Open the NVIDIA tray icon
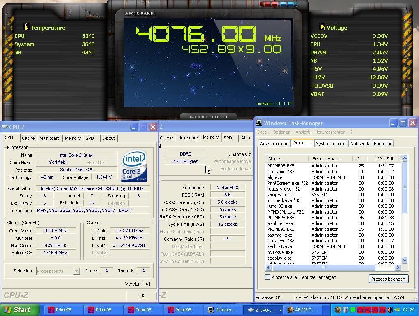This screenshot has width=419, height=316. 397,310
